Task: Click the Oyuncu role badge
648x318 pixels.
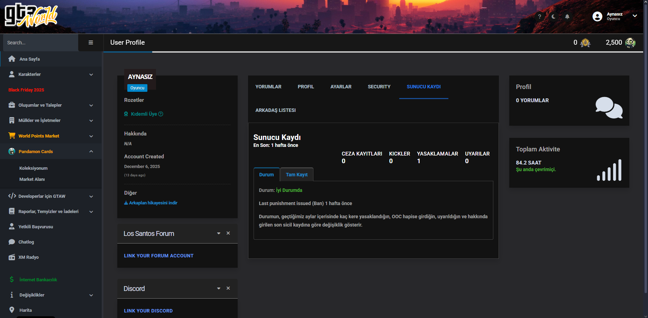Action: point(137,88)
